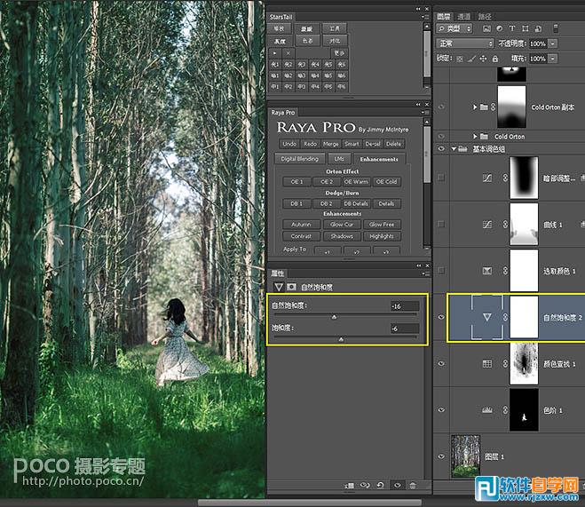Screen dimensions: 585x507
Task: Lock image pixels brush icon
Action: pyautogui.click(x=471, y=59)
